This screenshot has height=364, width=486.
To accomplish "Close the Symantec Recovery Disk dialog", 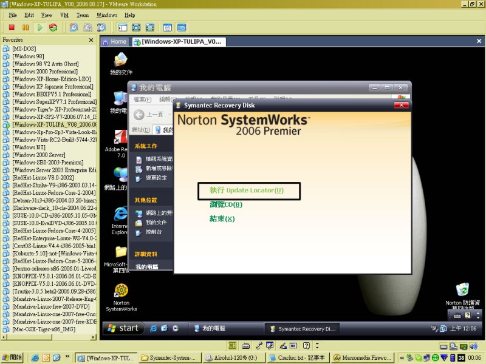I will (402, 105).
